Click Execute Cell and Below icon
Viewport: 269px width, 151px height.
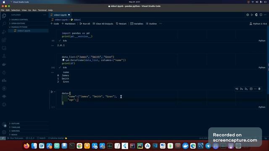pos(246,89)
